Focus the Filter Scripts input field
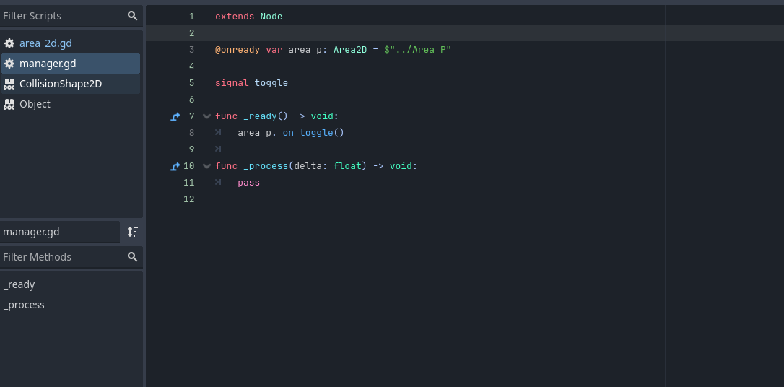The height and width of the screenshot is (387, 784). (x=63, y=16)
